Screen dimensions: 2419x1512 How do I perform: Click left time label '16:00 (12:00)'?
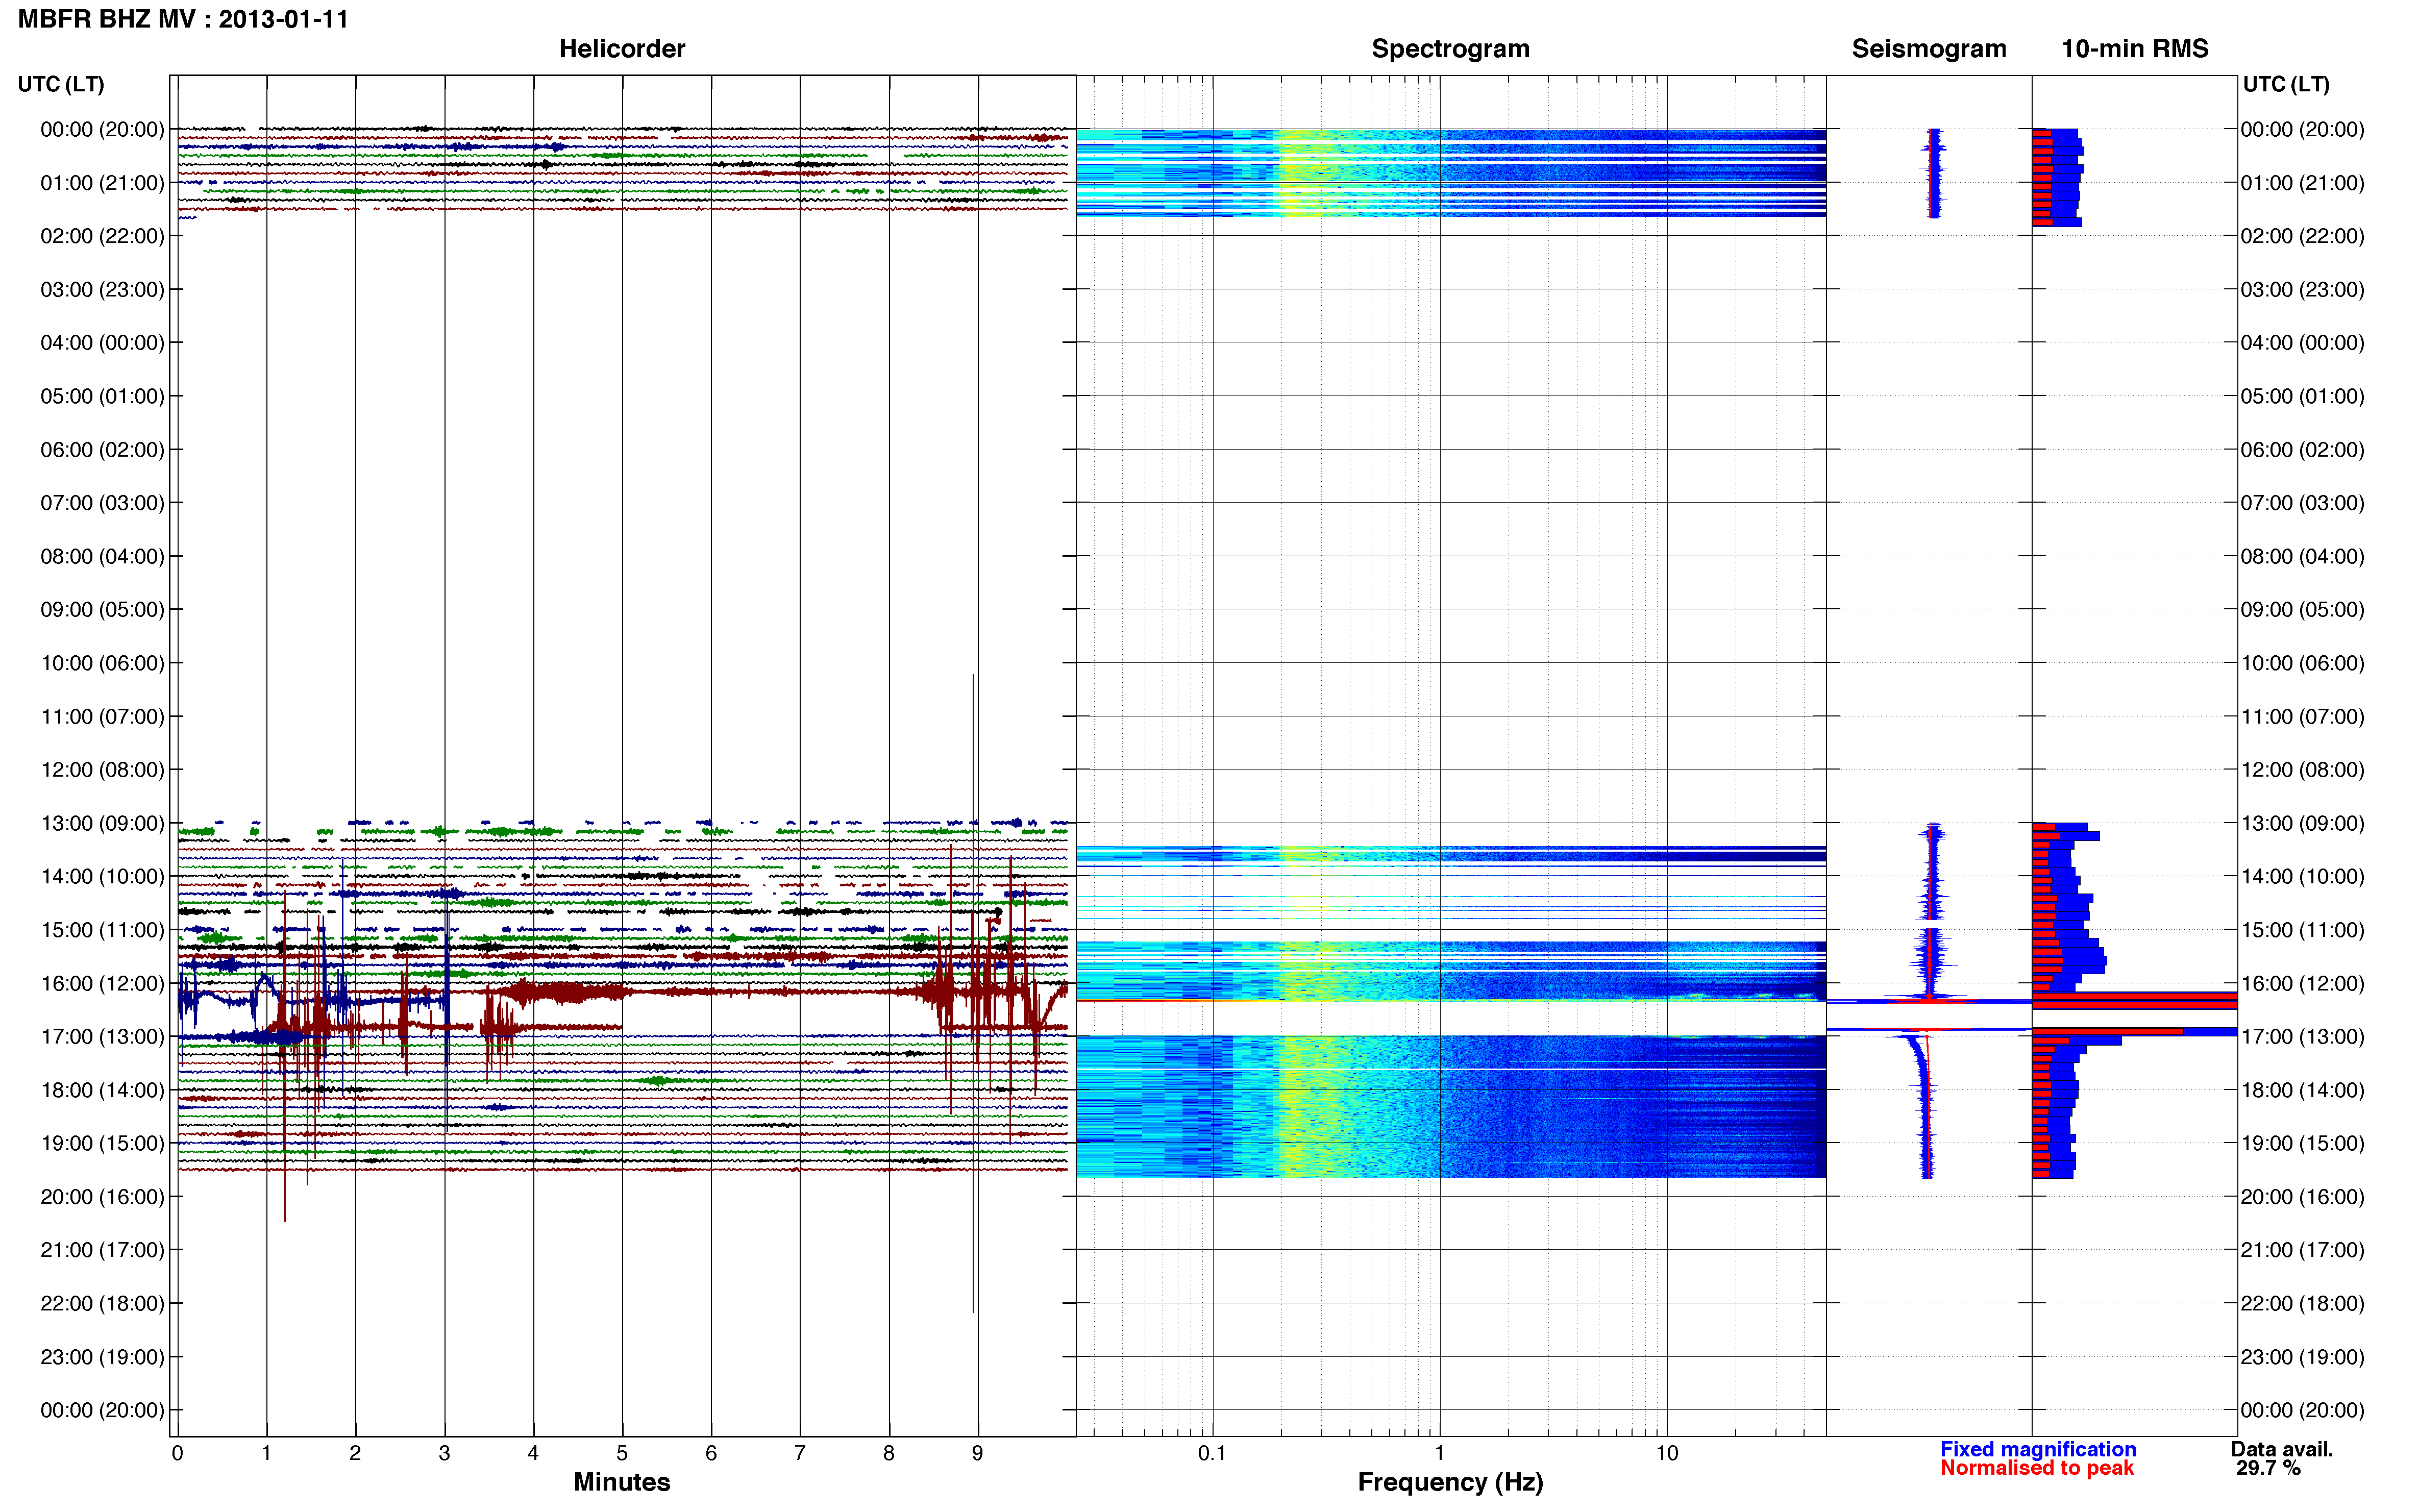click(102, 983)
